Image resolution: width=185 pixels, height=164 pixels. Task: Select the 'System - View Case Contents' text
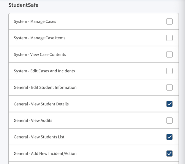40,54
